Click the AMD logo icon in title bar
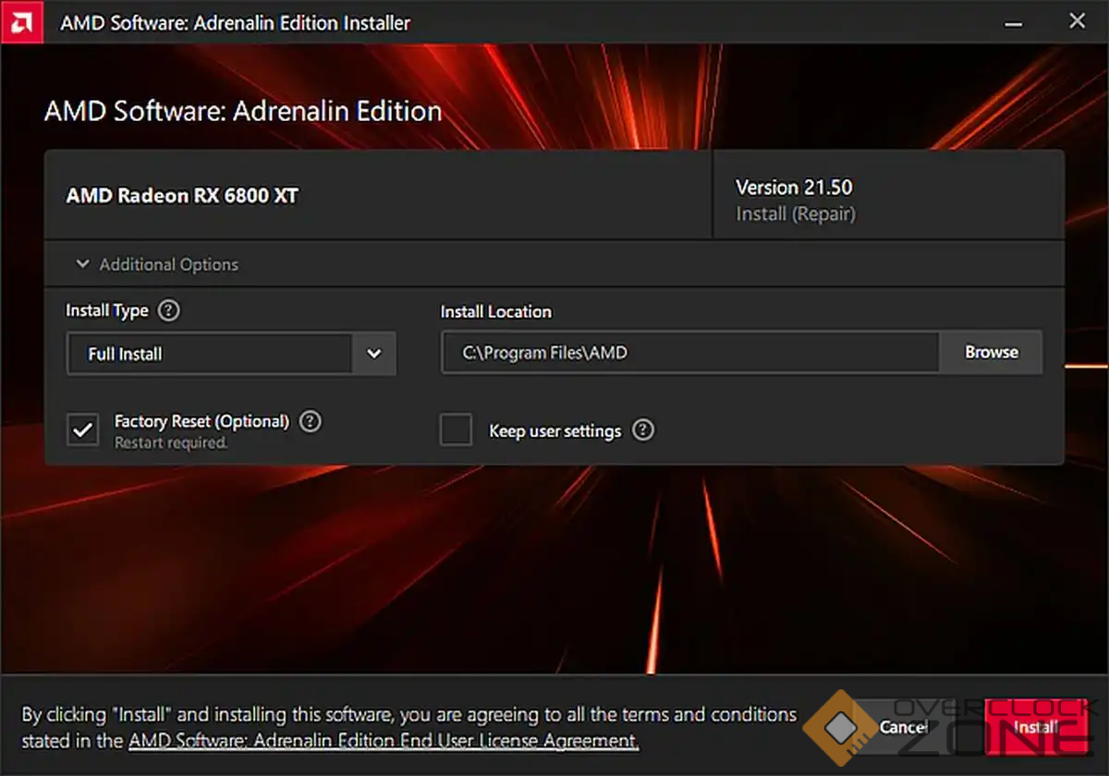Screen dimensions: 1109x776 pos(22,22)
